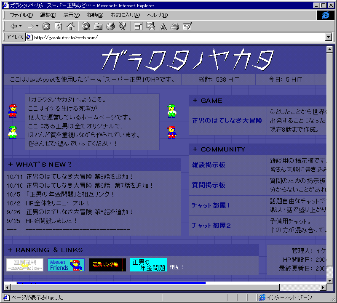Click the vertical scrollbar down arrow
Image resolution: width=337 pixels, height=303 pixels.
pyautogui.click(x=329, y=280)
